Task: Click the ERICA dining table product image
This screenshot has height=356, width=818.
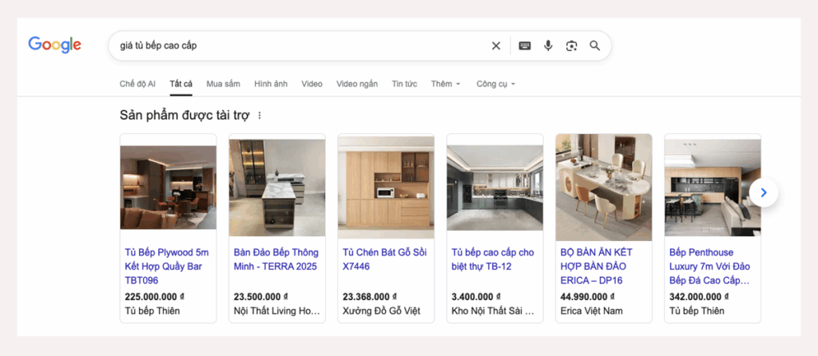Action: [x=603, y=187]
